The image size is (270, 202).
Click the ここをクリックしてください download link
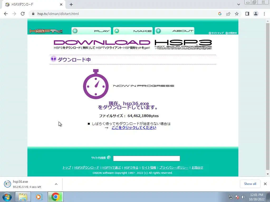[134, 128]
